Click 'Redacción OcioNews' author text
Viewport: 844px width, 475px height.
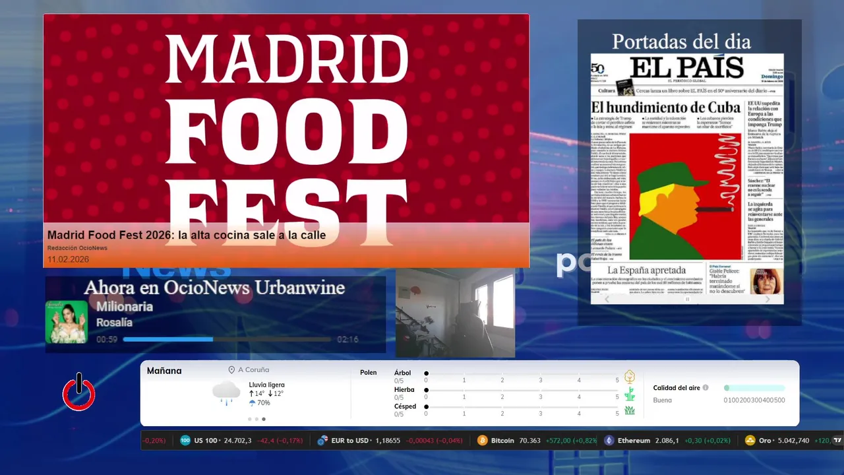(77, 248)
